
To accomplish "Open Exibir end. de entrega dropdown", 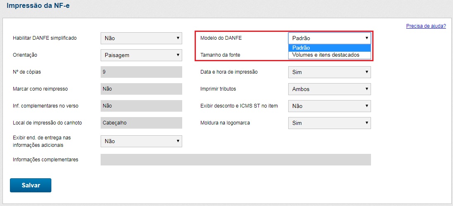I will [141, 141].
